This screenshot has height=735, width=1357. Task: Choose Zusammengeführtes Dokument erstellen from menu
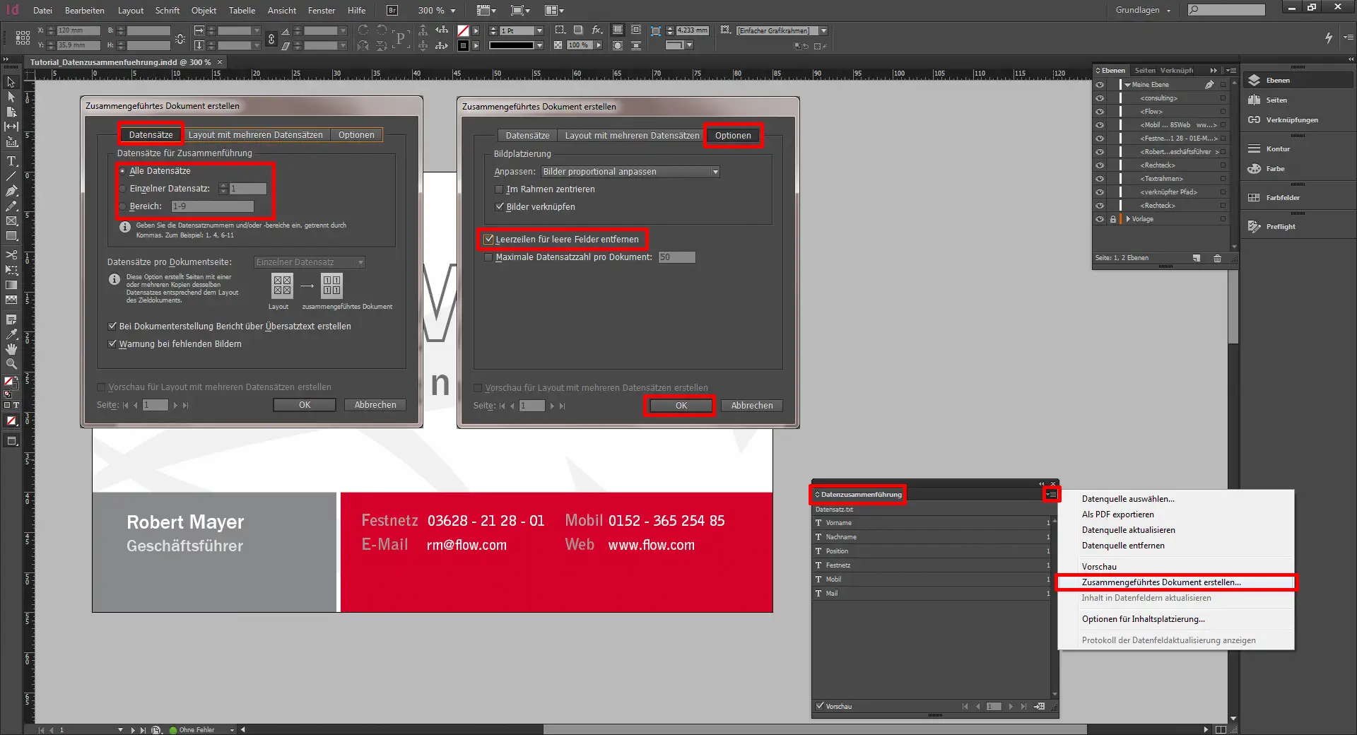[x=1161, y=582]
